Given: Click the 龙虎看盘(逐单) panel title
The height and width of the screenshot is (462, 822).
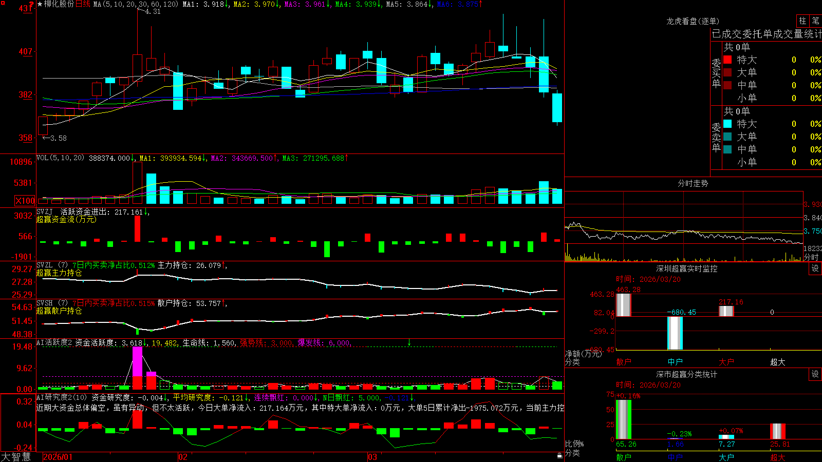Looking at the screenshot, I should [x=693, y=21].
